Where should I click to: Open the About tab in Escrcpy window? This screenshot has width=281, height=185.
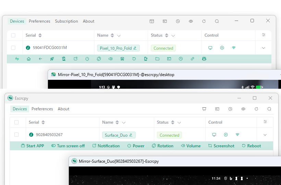63,109
